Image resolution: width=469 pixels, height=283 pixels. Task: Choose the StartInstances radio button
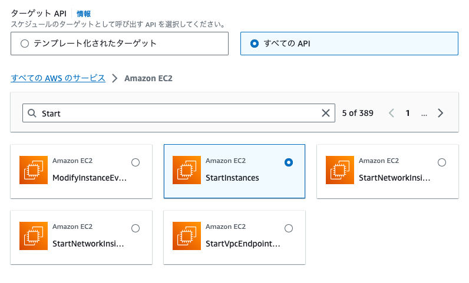coord(289,162)
